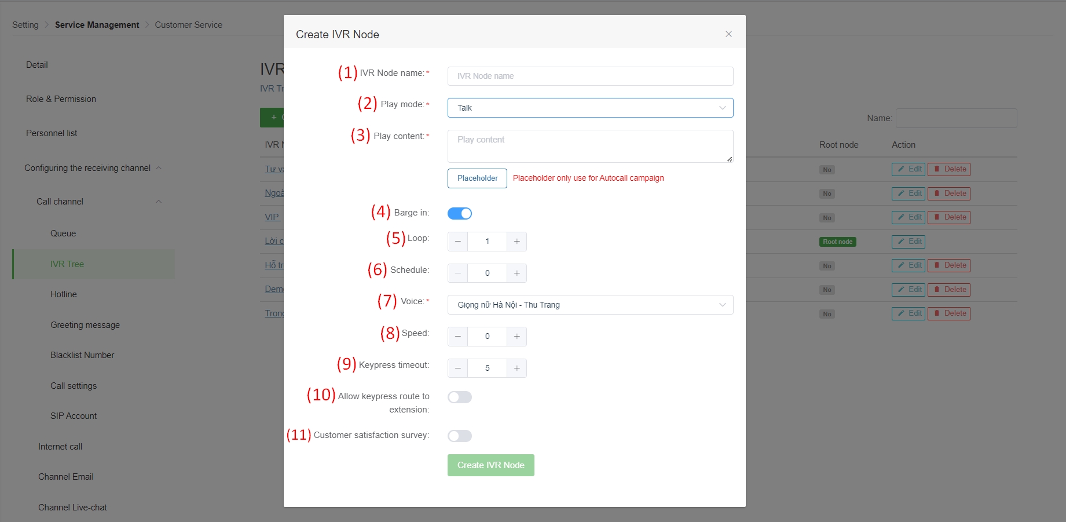The width and height of the screenshot is (1066, 522).
Task: Enable Customer satisfaction survey toggle
Action: tap(460, 436)
